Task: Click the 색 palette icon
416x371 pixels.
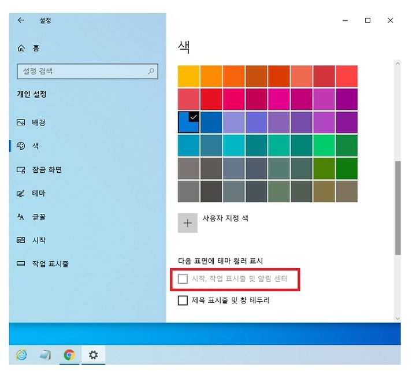Action: click(21, 146)
